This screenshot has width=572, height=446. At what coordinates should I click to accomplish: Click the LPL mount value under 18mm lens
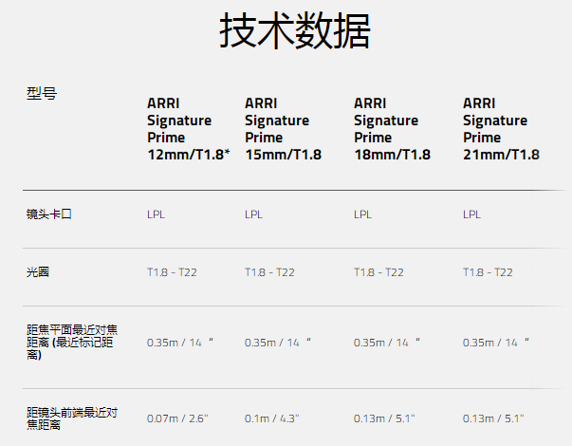[x=363, y=214]
